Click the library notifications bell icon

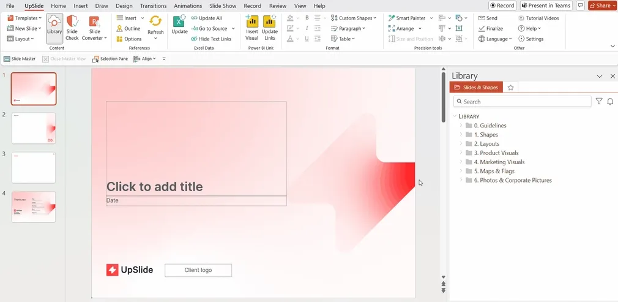(610, 102)
